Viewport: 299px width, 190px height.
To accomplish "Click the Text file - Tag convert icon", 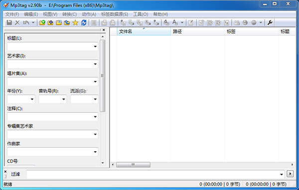I will point(148,23).
